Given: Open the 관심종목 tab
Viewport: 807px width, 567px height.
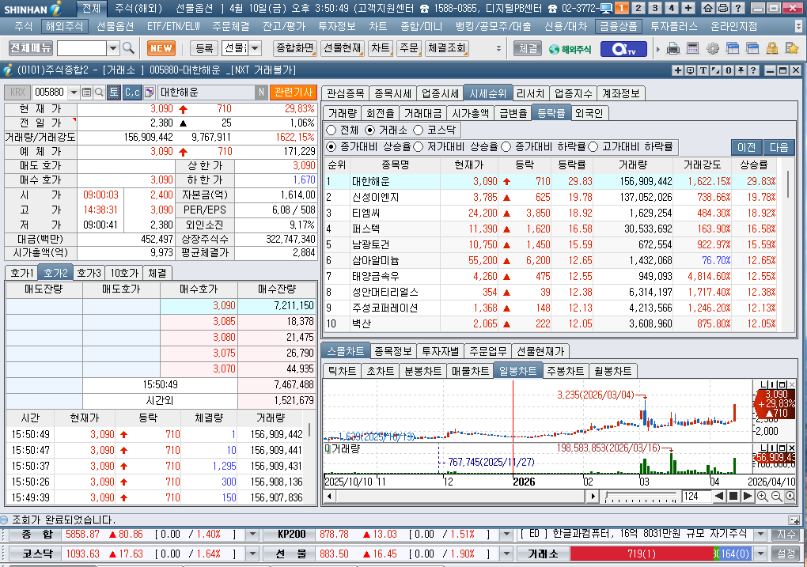Looking at the screenshot, I should 345,93.
